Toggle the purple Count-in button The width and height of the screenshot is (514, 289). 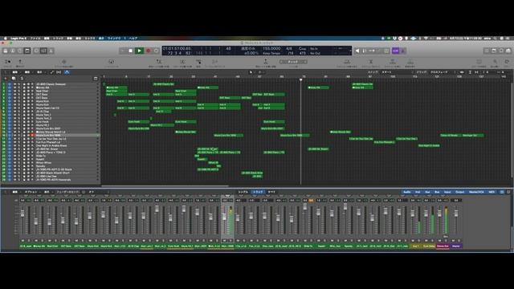point(395,51)
